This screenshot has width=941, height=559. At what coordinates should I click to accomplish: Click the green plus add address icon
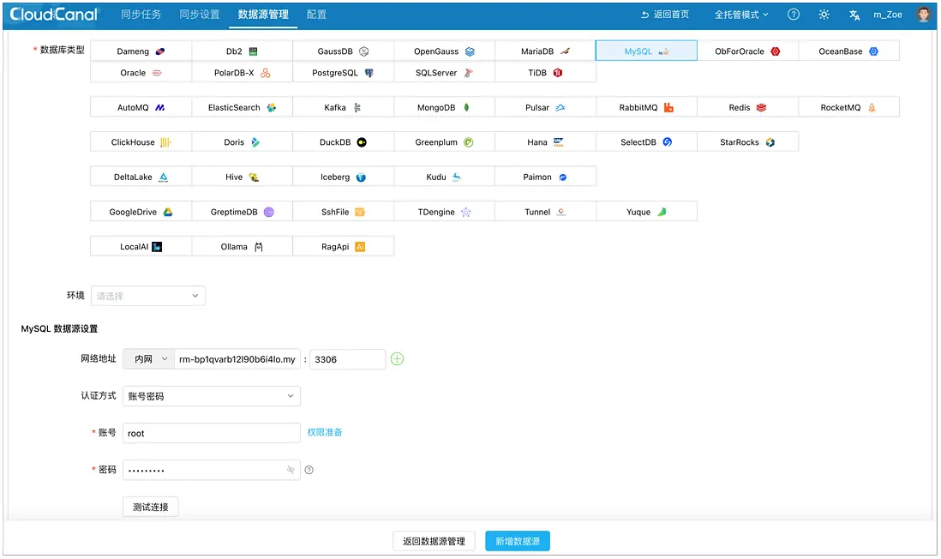[398, 359]
